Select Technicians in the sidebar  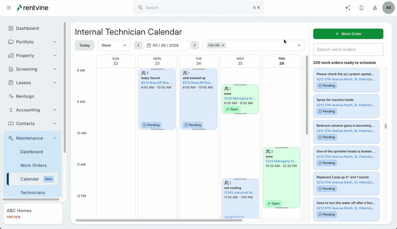click(33, 192)
